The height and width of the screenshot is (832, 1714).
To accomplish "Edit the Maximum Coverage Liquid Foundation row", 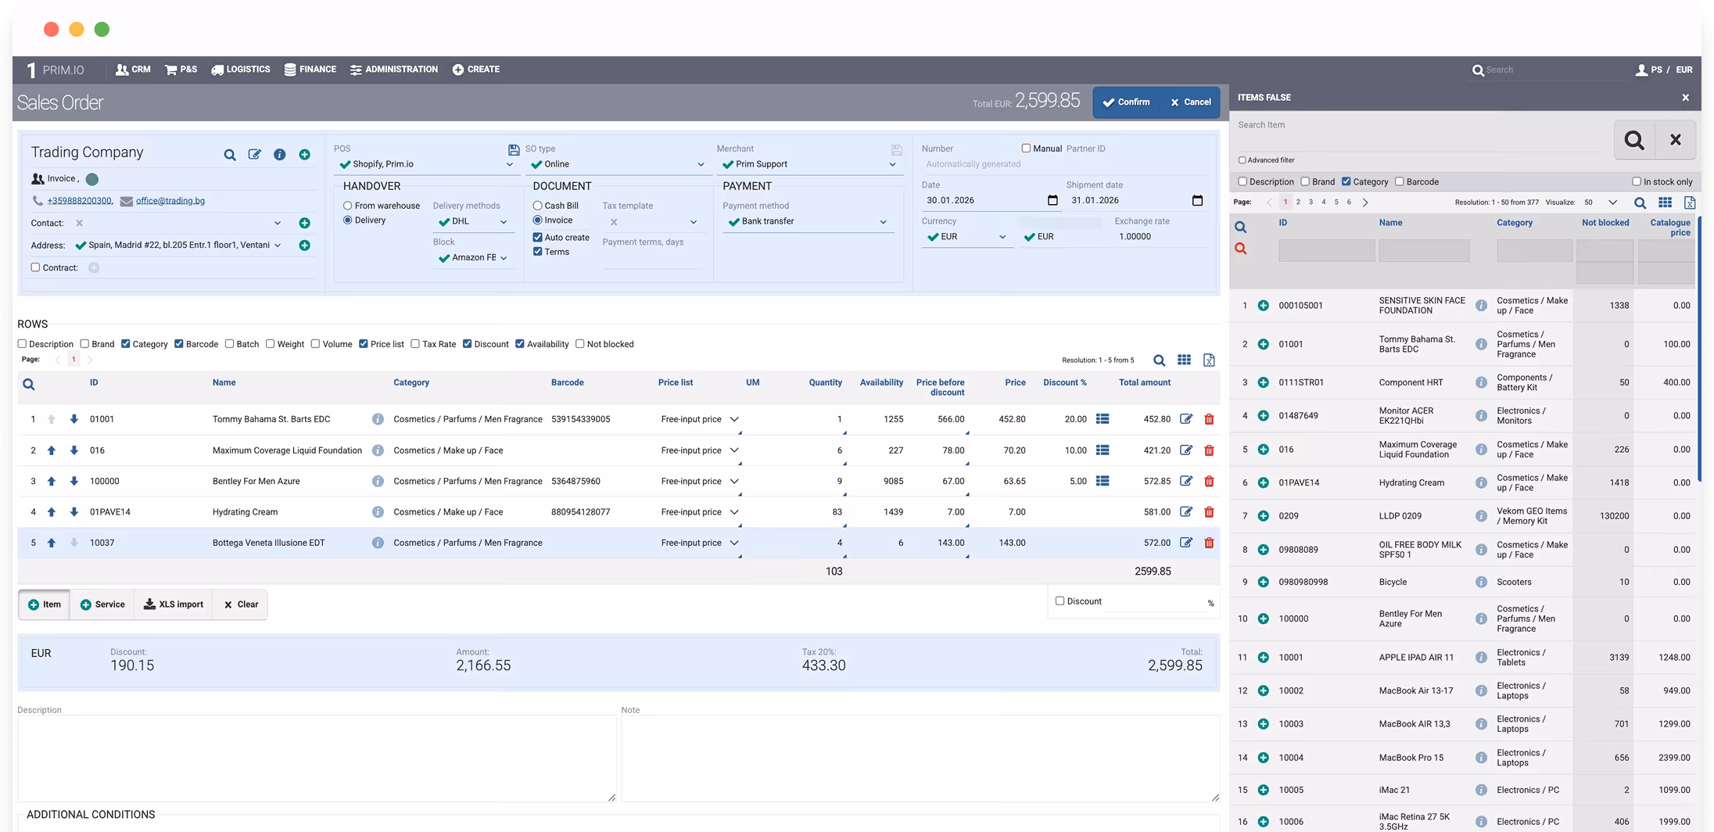I will [1186, 450].
